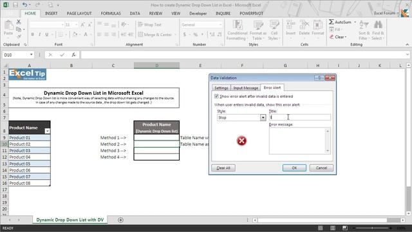Click Clear All in Data Validation dialog
The width and height of the screenshot is (412, 232).
point(223,168)
